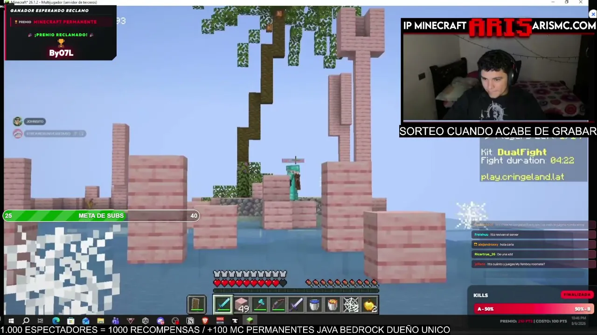Click the experience bar above the hotbar
The width and height of the screenshot is (597, 335).
click(296, 291)
